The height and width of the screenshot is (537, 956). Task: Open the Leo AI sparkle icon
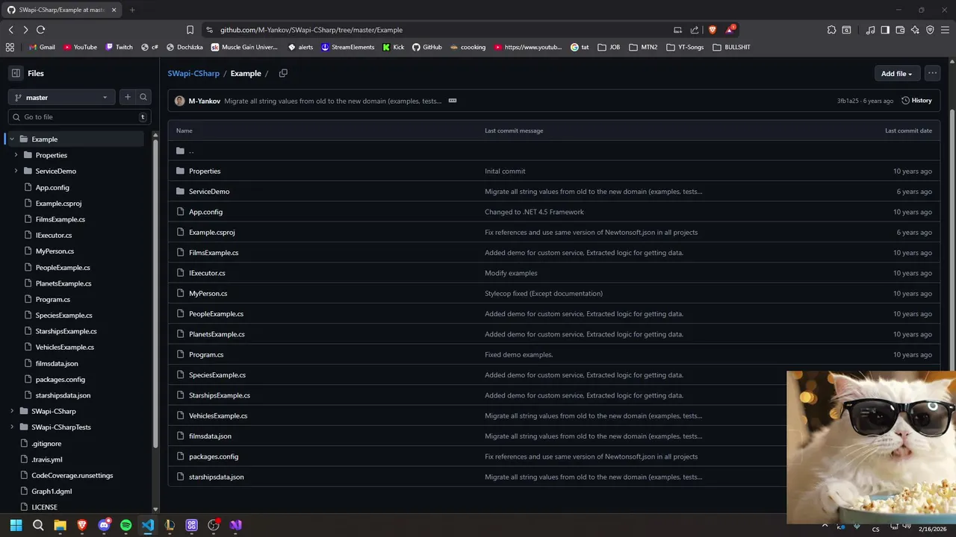915,30
